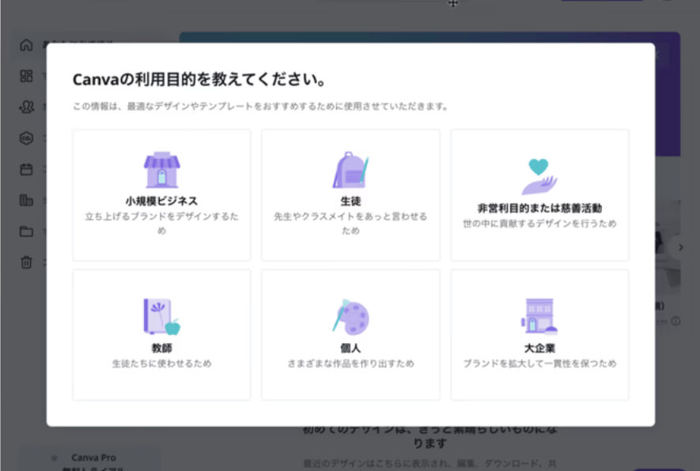Click the 個人 card description text
This screenshot has height=471, width=700.
[x=350, y=364]
